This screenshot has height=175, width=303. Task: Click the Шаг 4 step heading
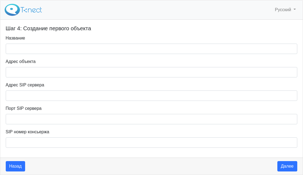click(x=48, y=28)
